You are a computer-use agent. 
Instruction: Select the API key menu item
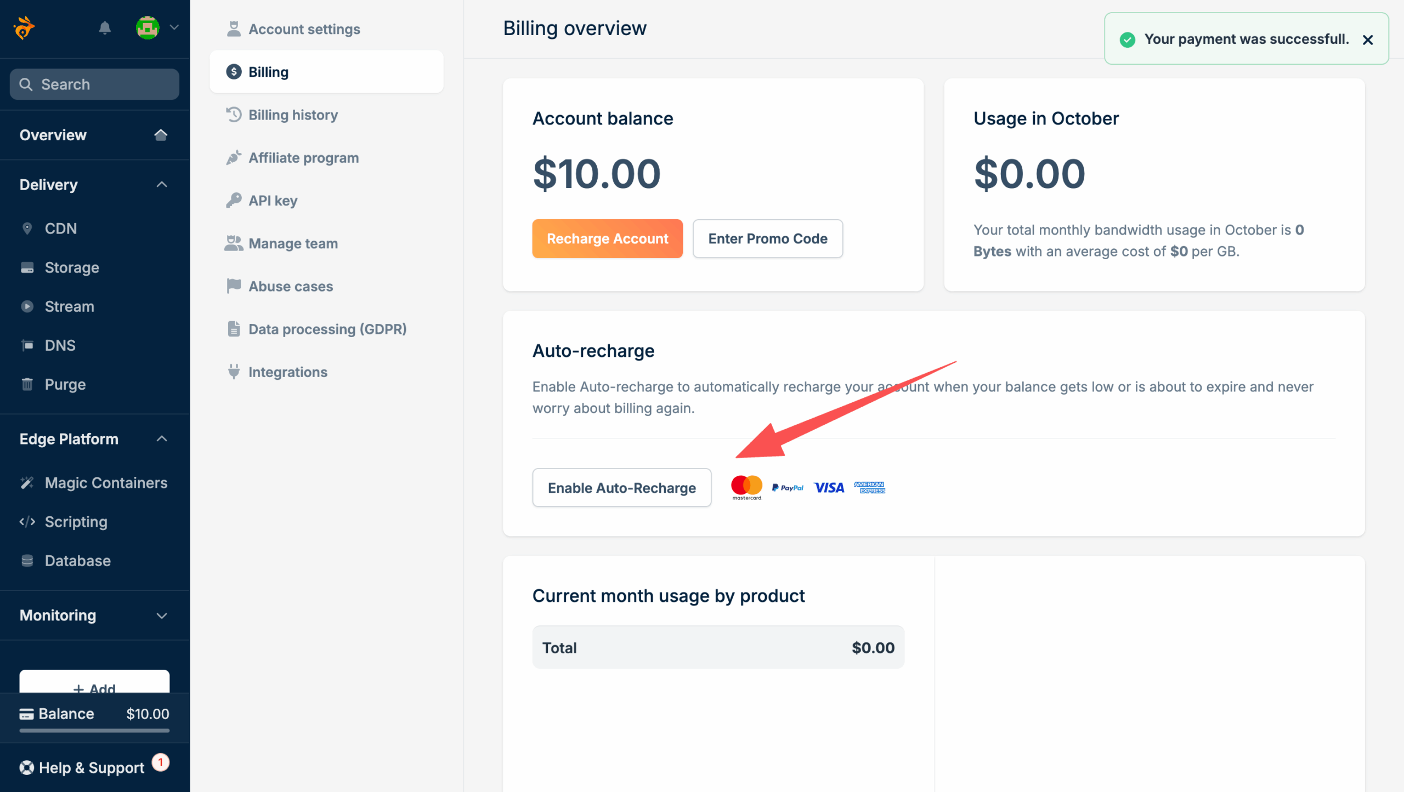[273, 201]
